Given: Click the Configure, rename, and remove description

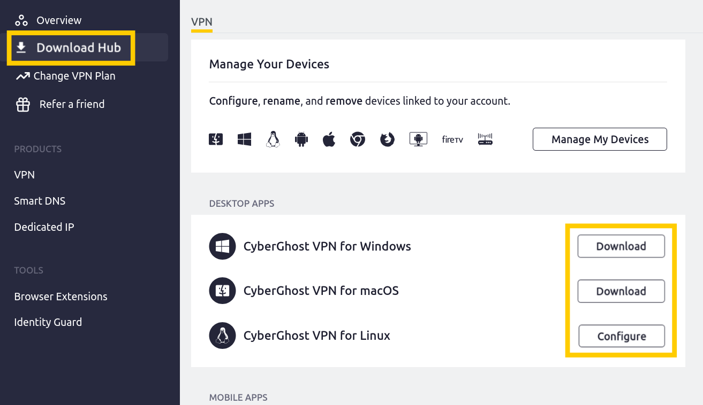Looking at the screenshot, I should coord(360,101).
